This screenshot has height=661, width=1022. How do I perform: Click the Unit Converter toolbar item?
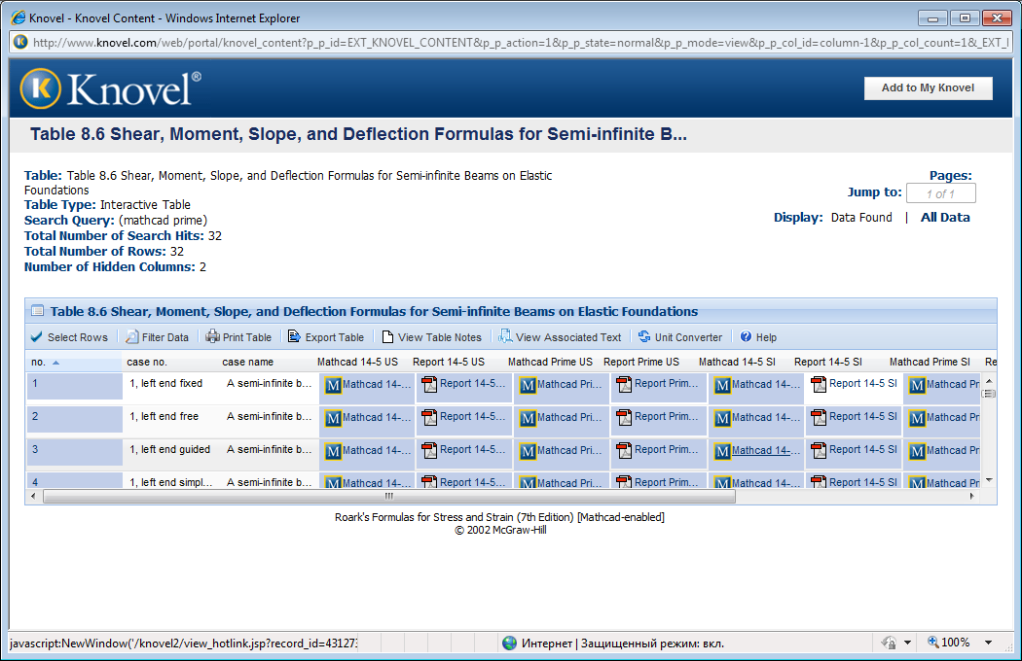(x=680, y=336)
